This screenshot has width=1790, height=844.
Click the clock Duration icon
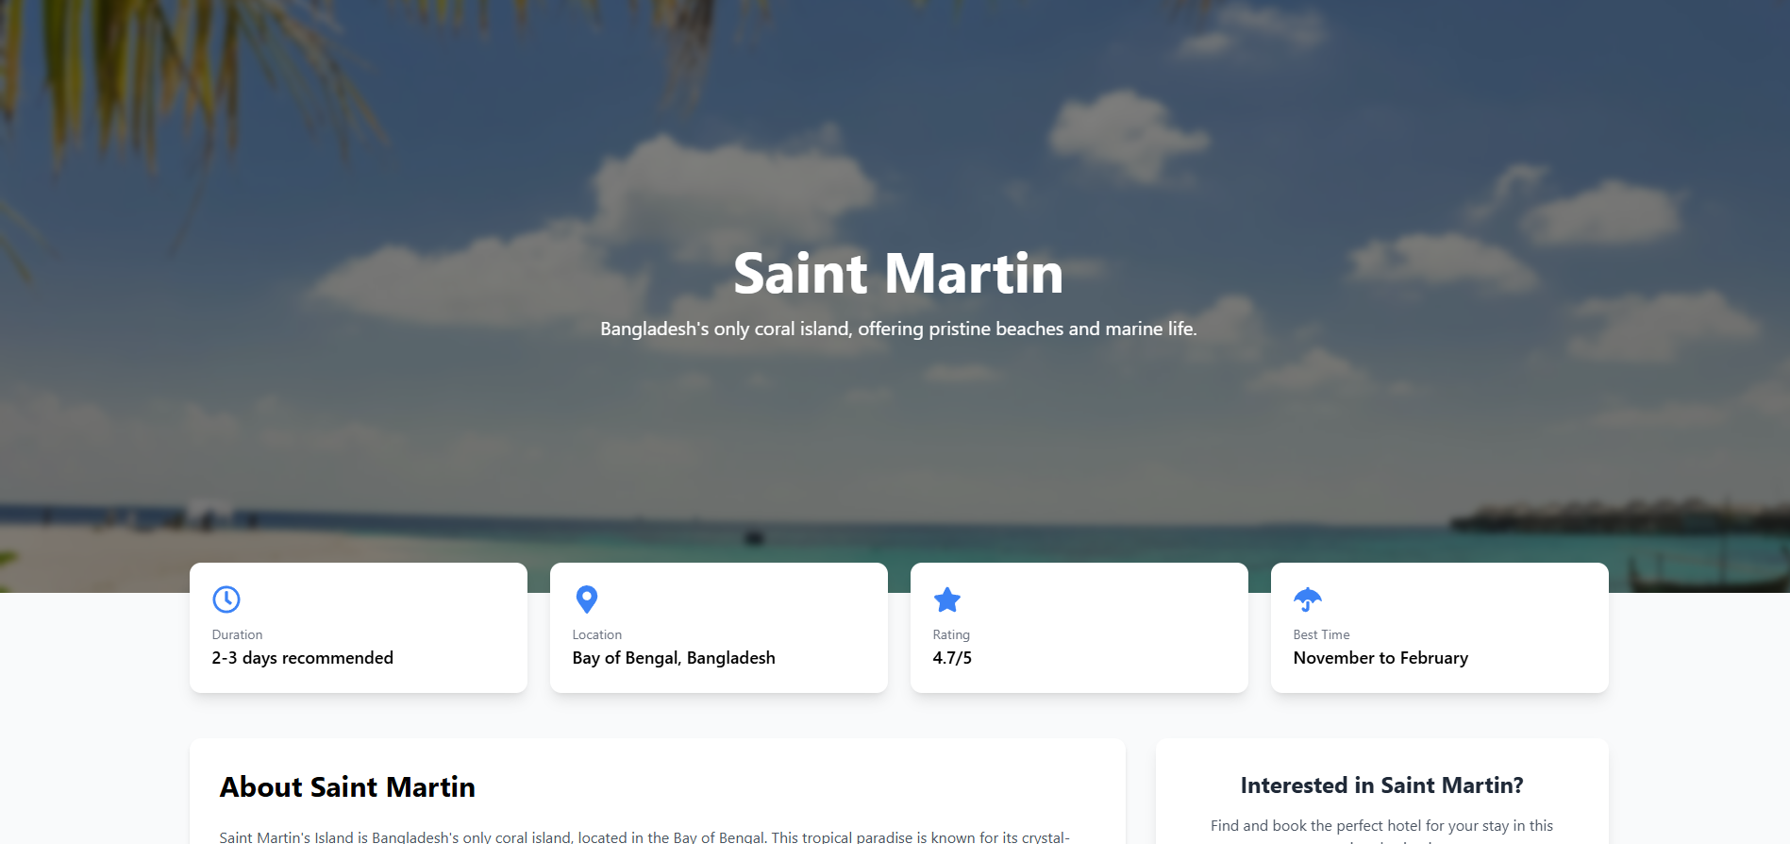tap(226, 599)
